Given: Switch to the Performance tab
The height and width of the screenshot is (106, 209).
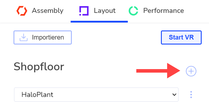Looking at the screenshot, I should point(156,11).
